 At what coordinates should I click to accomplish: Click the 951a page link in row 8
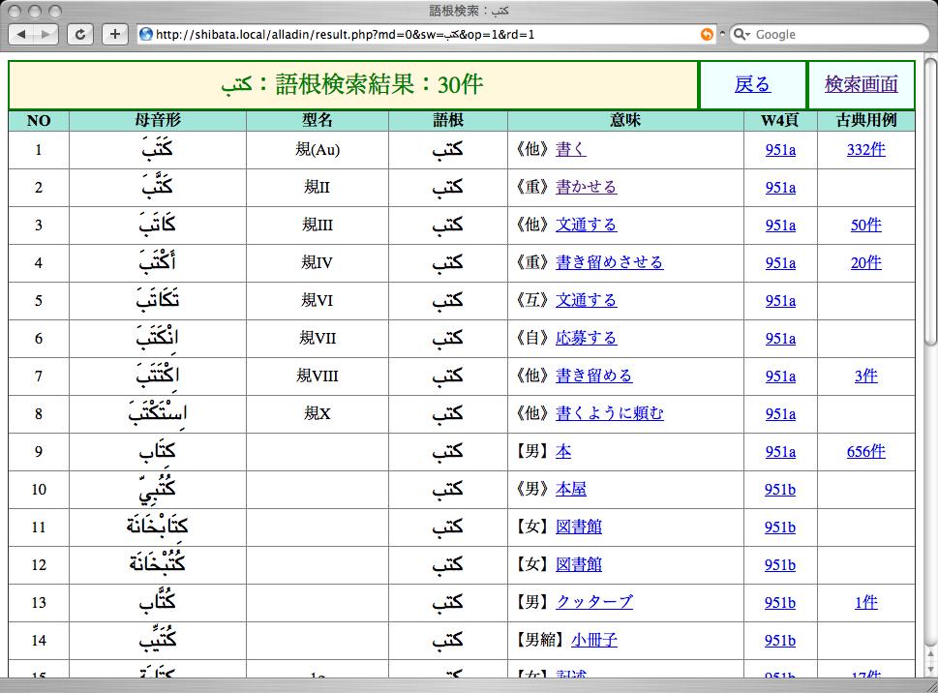pyautogui.click(x=780, y=413)
